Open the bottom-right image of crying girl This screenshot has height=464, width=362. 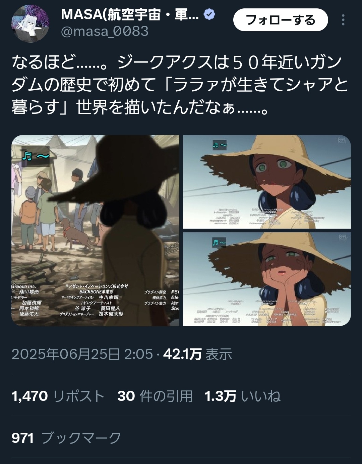pos(267,279)
